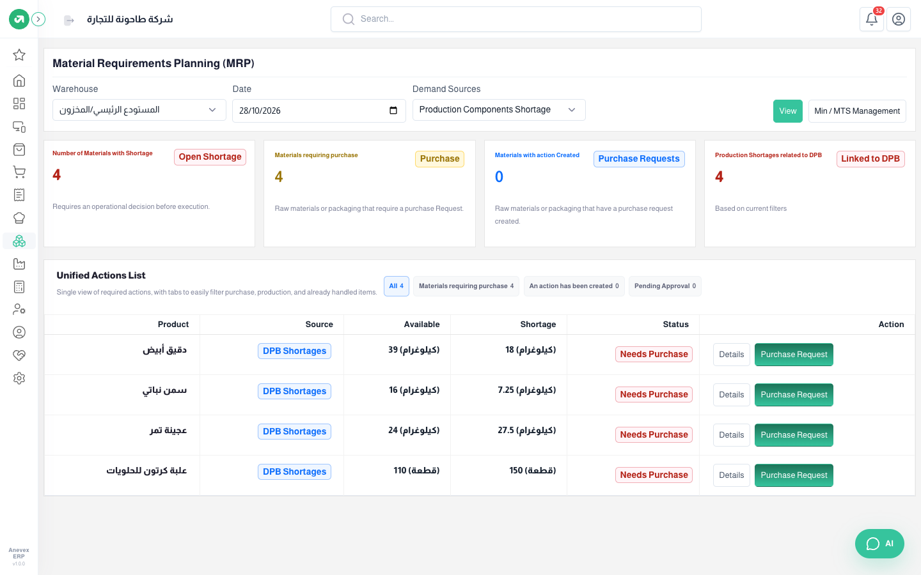
Task: Click the green View button
Action: (x=788, y=111)
